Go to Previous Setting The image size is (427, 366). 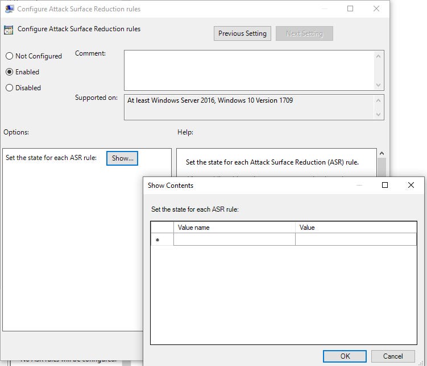tap(242, 33)
